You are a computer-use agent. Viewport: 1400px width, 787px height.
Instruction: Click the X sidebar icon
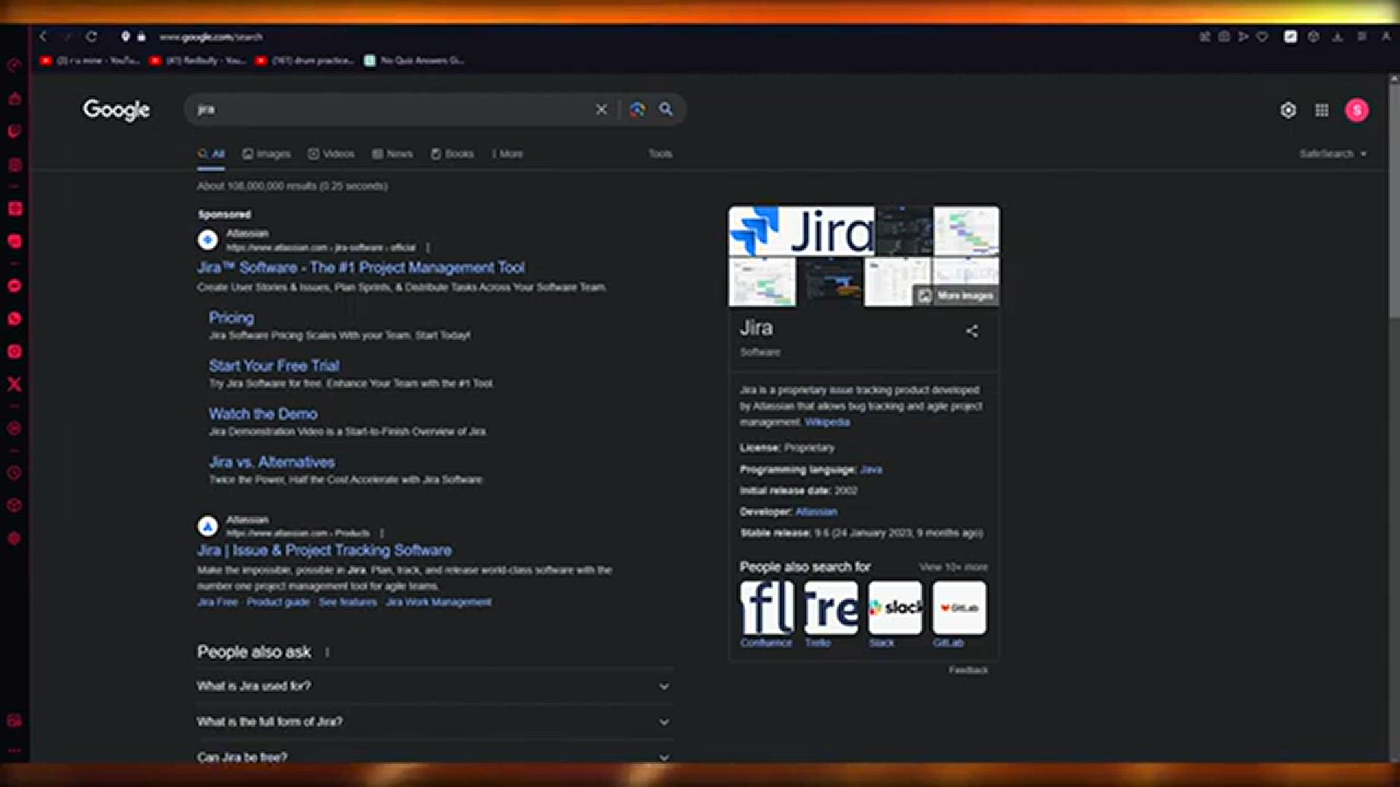pos(15,384)
